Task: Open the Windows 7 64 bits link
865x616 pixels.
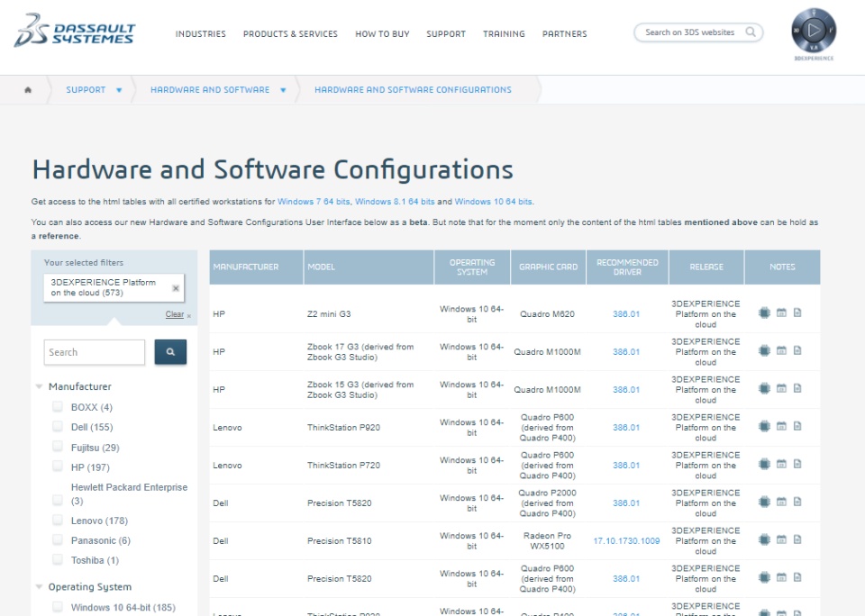Action: coord(314,202)
